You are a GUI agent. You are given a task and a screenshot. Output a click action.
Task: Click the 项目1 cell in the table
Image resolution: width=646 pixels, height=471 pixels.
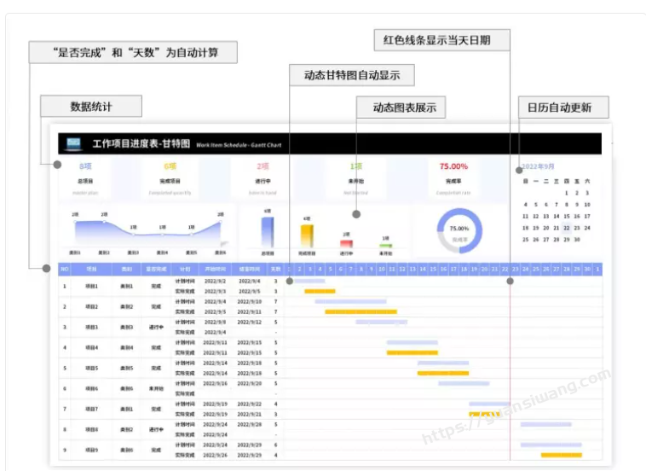coord(91,286)
